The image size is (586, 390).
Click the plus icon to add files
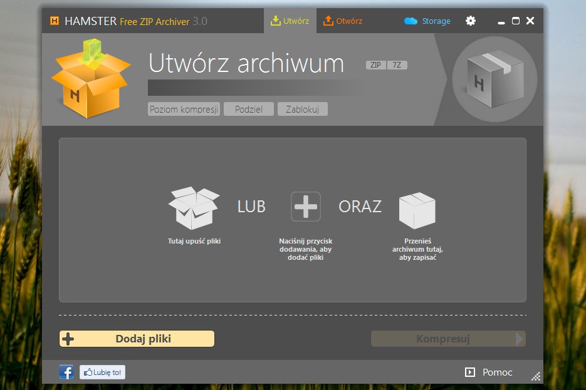tap(305, 205)
